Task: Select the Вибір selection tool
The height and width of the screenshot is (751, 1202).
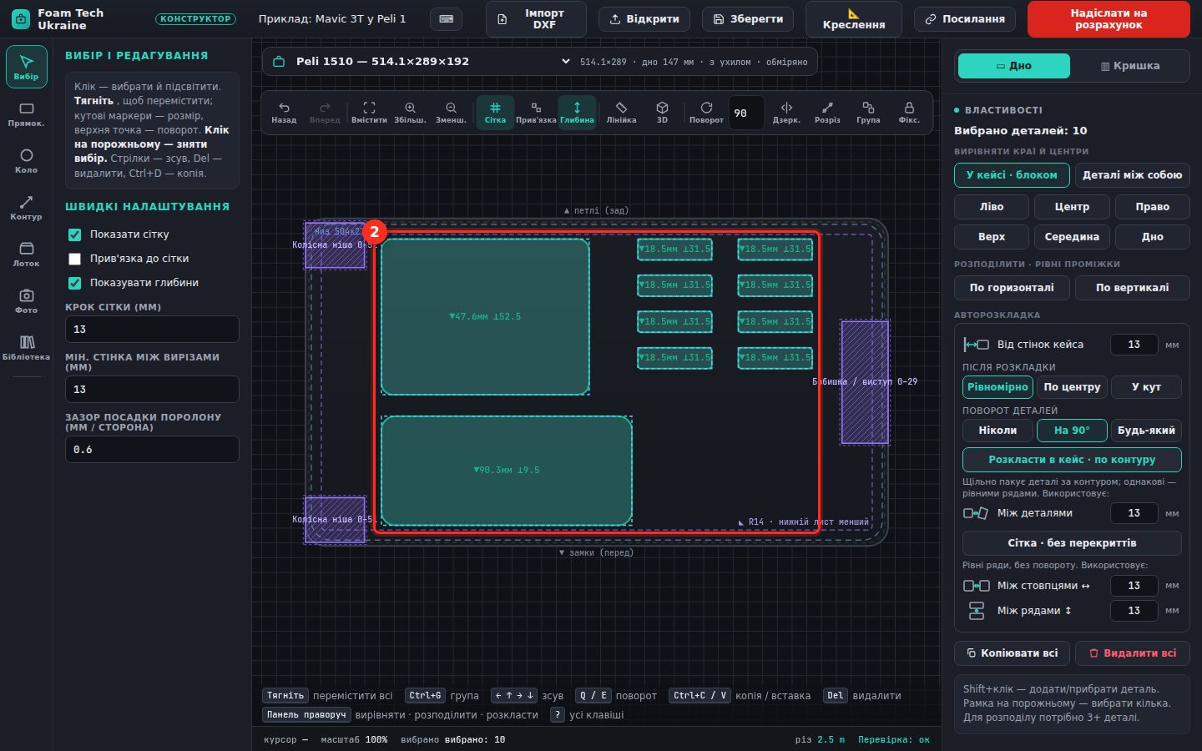Action: pyautogui.click(x=26, y=67)
